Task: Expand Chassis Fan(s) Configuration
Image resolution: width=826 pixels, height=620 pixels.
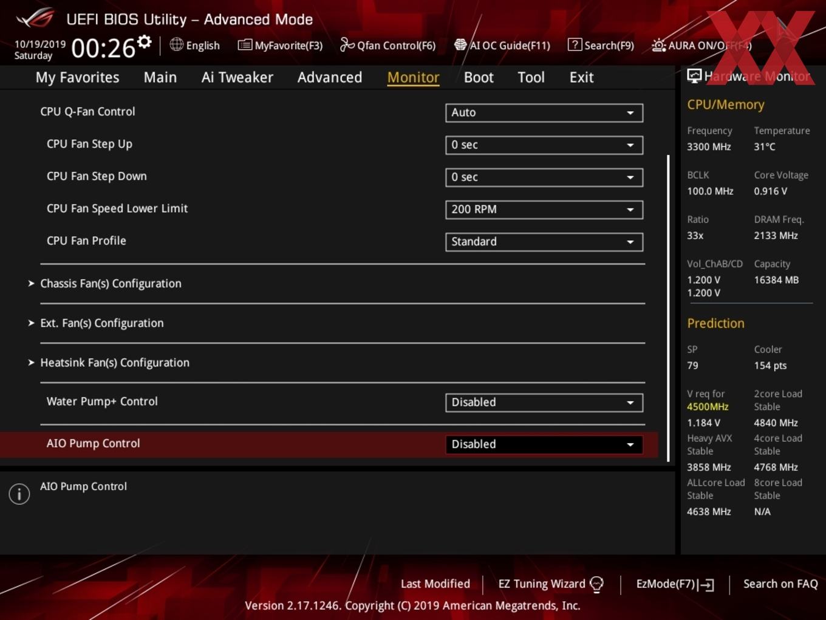Action: (x=111, y=283)
